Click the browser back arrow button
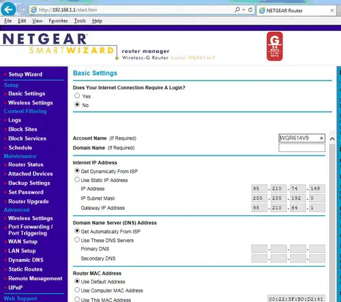This screenshot has height=302, width=341. (8, 10)
